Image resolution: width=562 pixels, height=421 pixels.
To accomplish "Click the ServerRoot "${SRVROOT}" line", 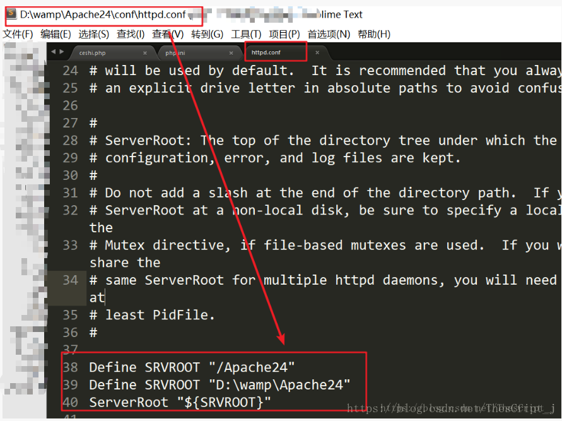I will tap(180, 402).
